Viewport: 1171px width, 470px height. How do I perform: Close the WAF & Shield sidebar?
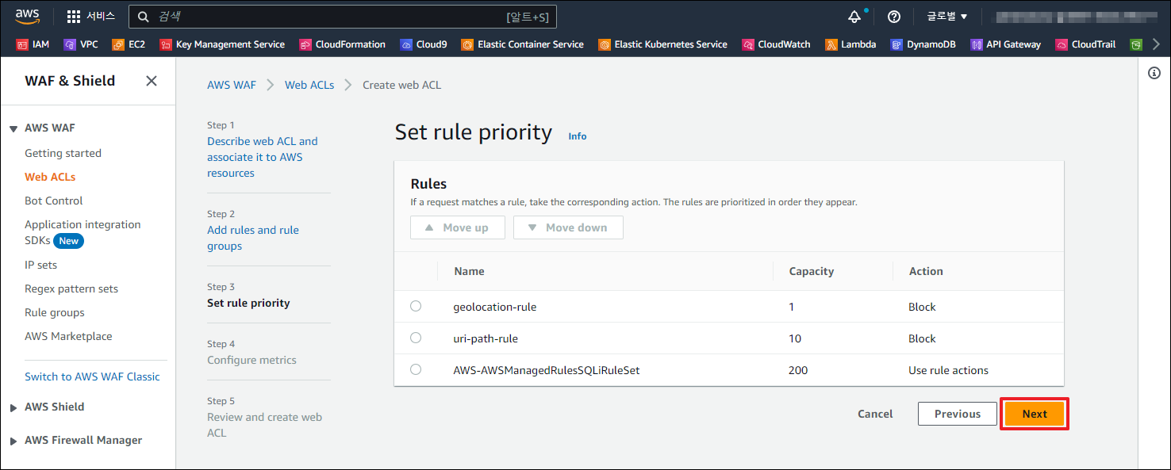152,81
